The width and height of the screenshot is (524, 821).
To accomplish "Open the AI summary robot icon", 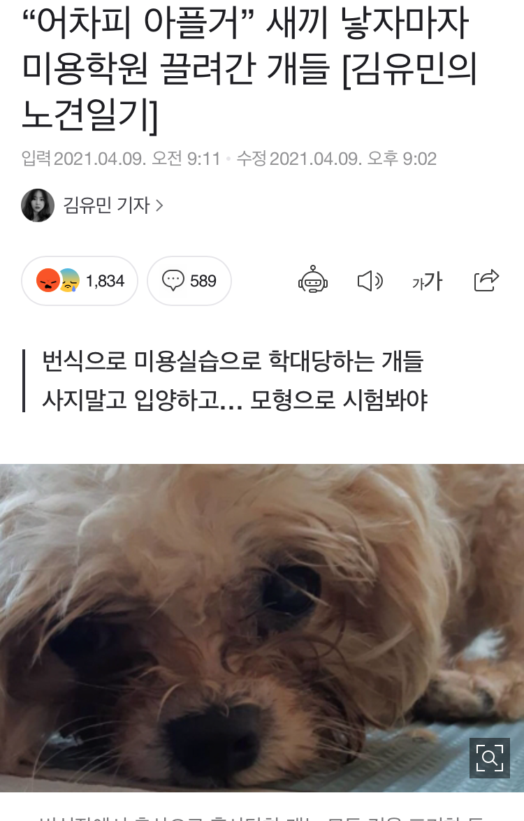I will point(313,279).
